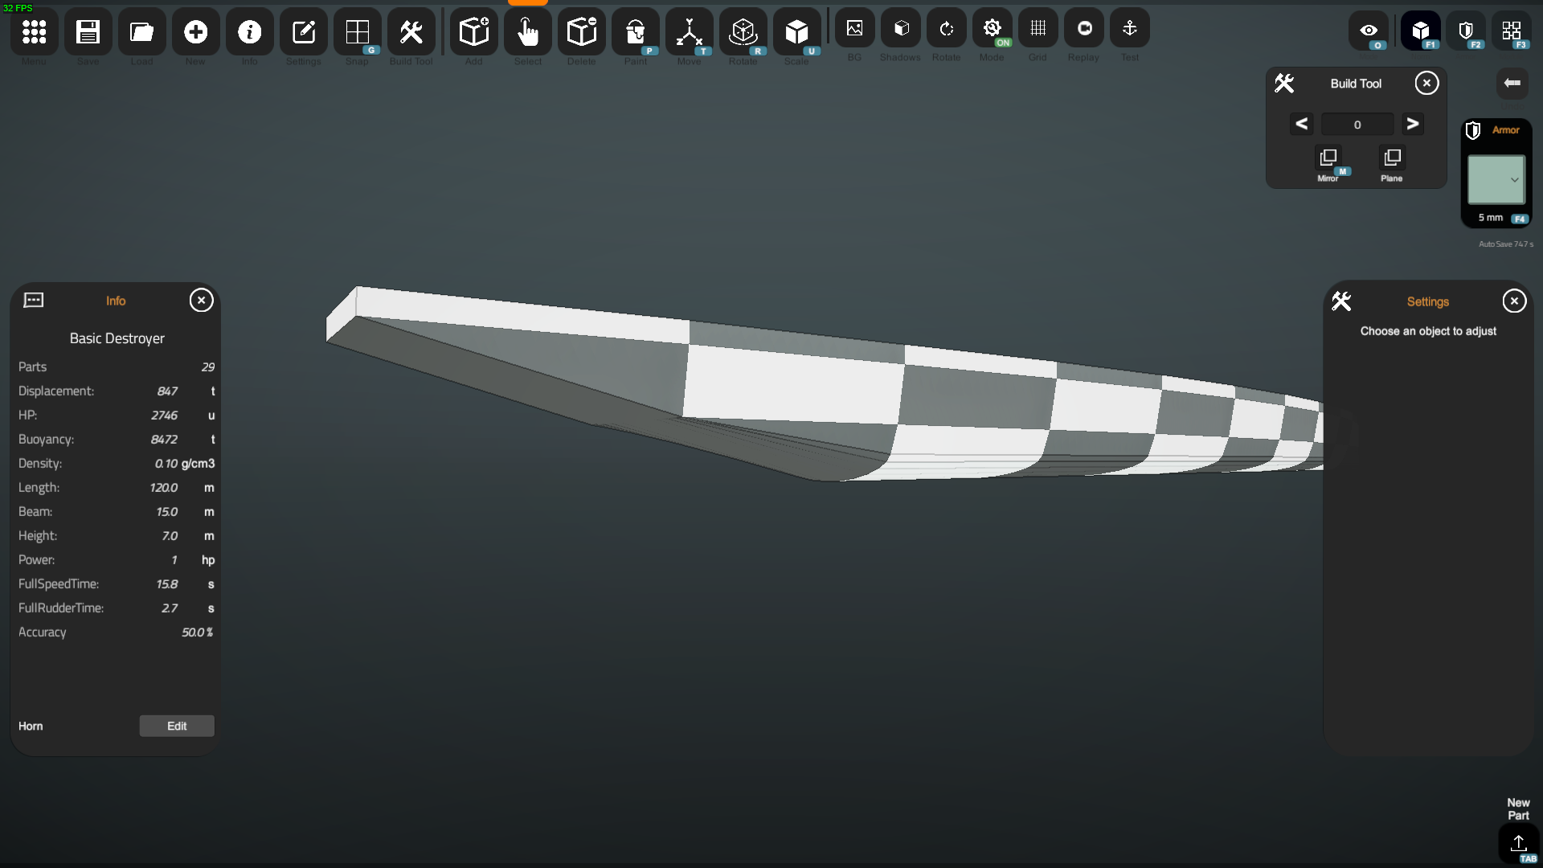1543x868 pixels.
Task: Toggle Mirror in Build Tool panel
Action: click(1328, 158)
